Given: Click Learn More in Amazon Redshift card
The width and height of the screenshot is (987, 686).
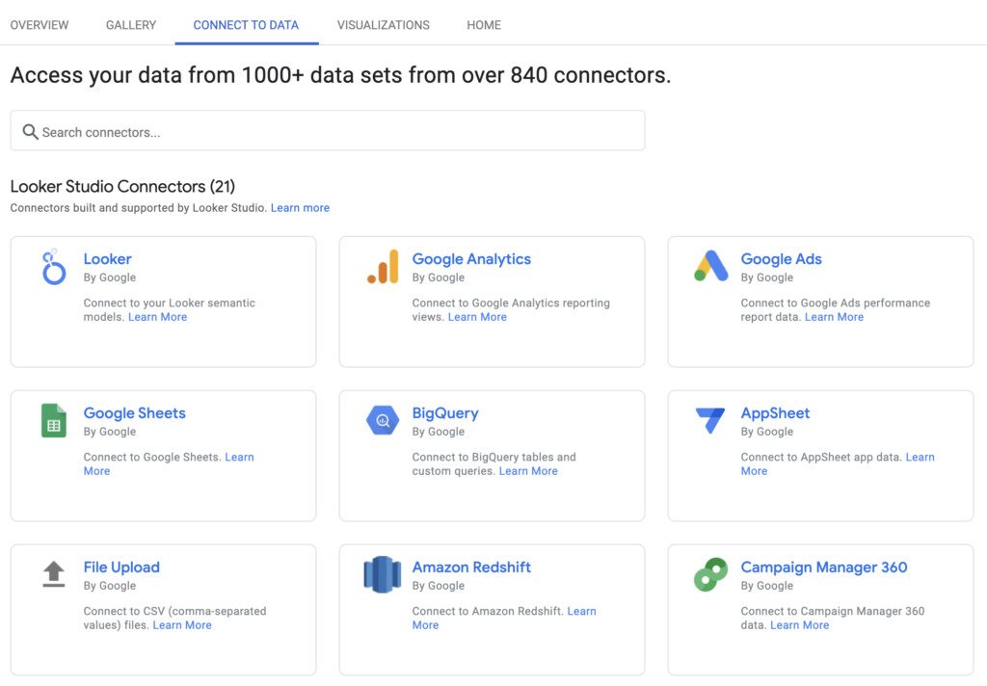Looking at the screenshot, I should (x=581, y=611).
